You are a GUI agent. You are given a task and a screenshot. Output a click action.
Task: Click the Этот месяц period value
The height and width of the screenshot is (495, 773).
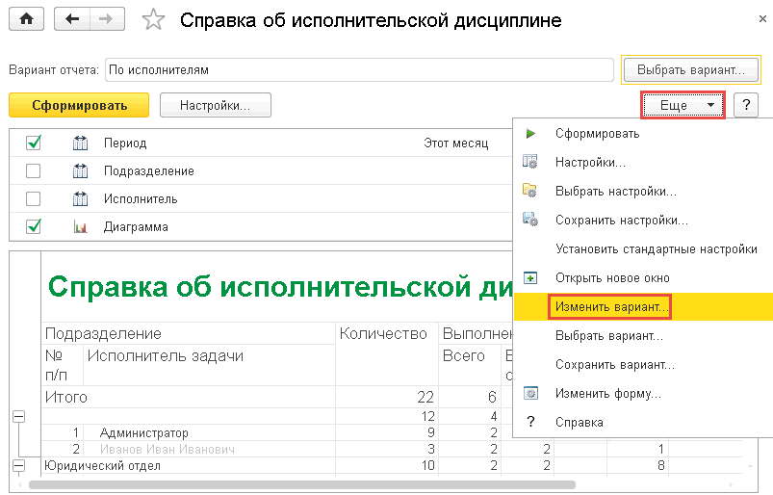(x=455, y=143)
